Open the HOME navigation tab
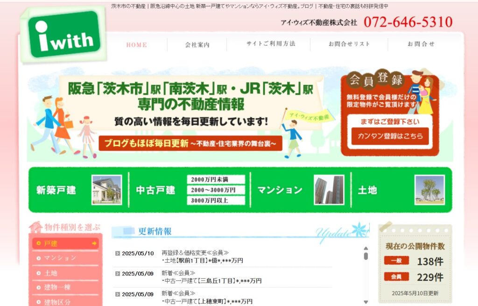478x306 pixels. click(x=137, y=45)
